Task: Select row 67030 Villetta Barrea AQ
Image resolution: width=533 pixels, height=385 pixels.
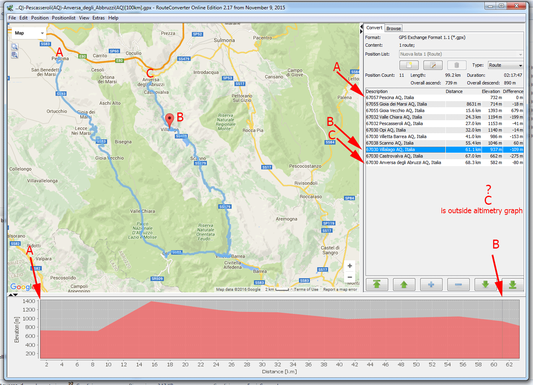Action: pyautogui.click(x=445, y=136)
